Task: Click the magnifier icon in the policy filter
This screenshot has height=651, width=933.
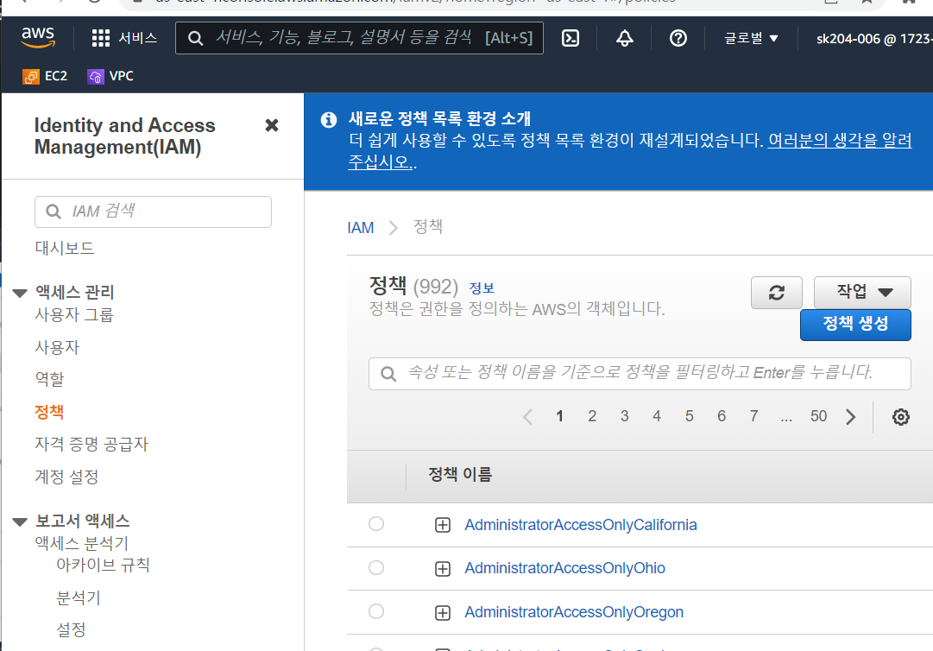Action: [388, 374]
